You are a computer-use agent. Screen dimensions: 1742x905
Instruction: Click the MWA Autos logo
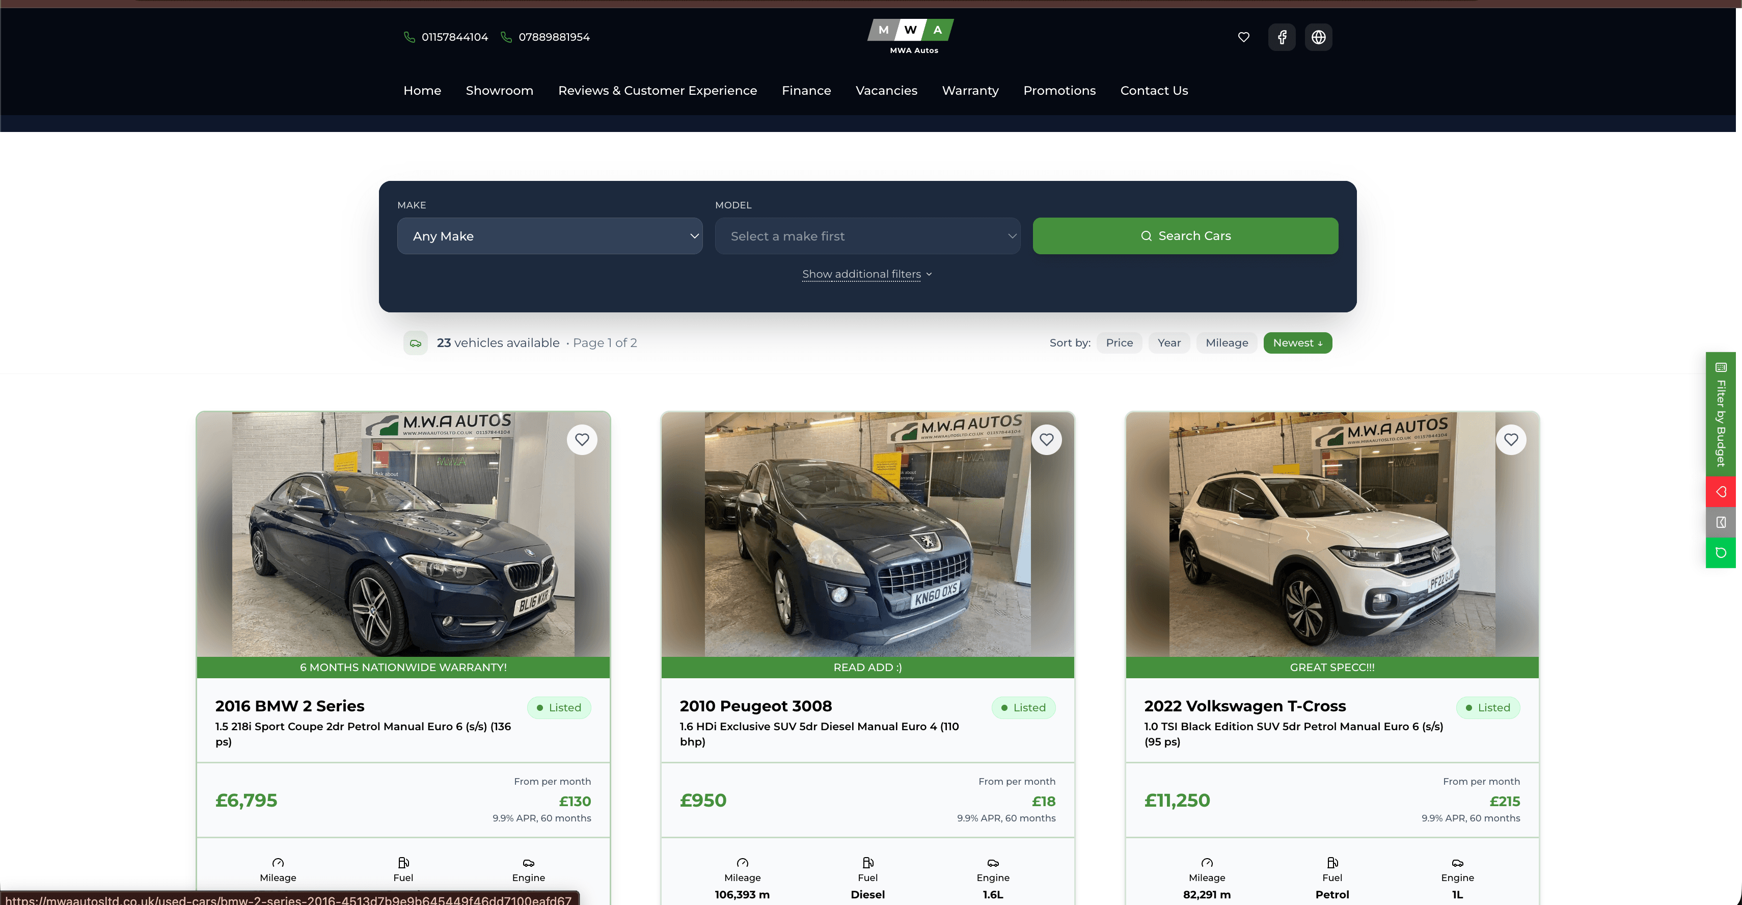pos(911,37)
